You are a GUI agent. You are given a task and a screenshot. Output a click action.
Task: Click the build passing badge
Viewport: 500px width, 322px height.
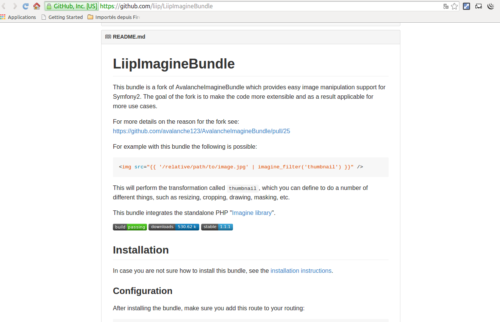130,227
